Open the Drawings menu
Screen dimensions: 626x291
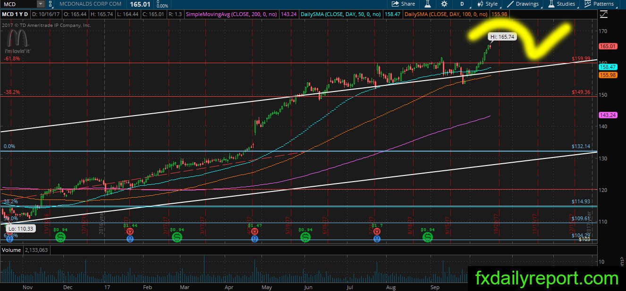[x=523, y=4]
